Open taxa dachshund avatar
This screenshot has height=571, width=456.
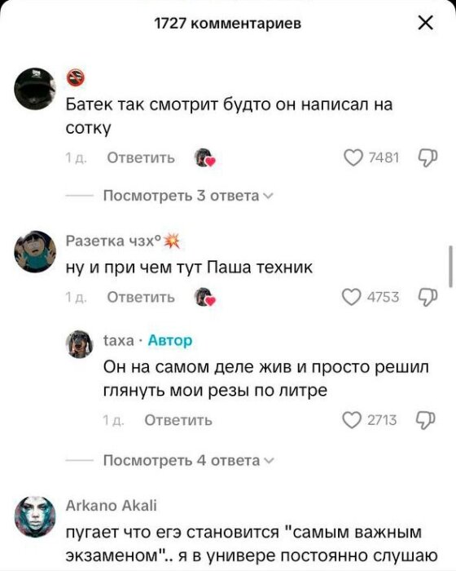[x=79, y=344]
